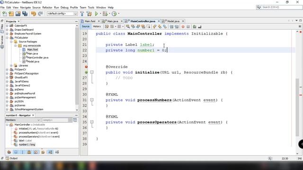The image size is (303, 170).
Task: Click the New Project toolbar icon
Action: 11,14
